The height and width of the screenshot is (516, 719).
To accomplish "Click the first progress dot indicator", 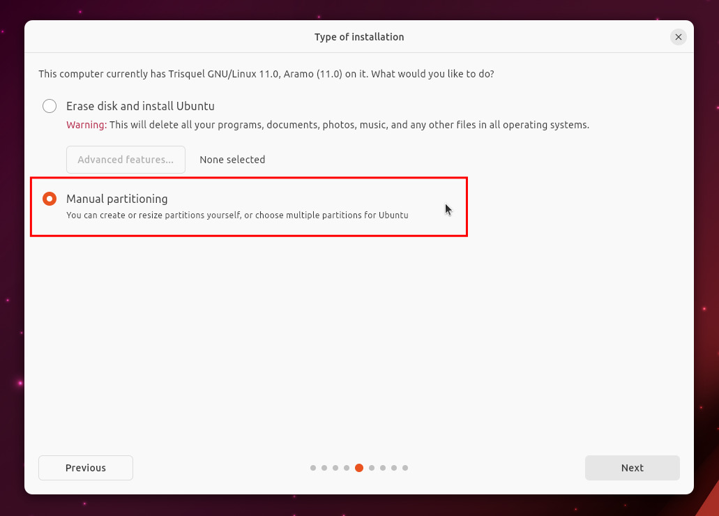I will click(x=313, y=468).
